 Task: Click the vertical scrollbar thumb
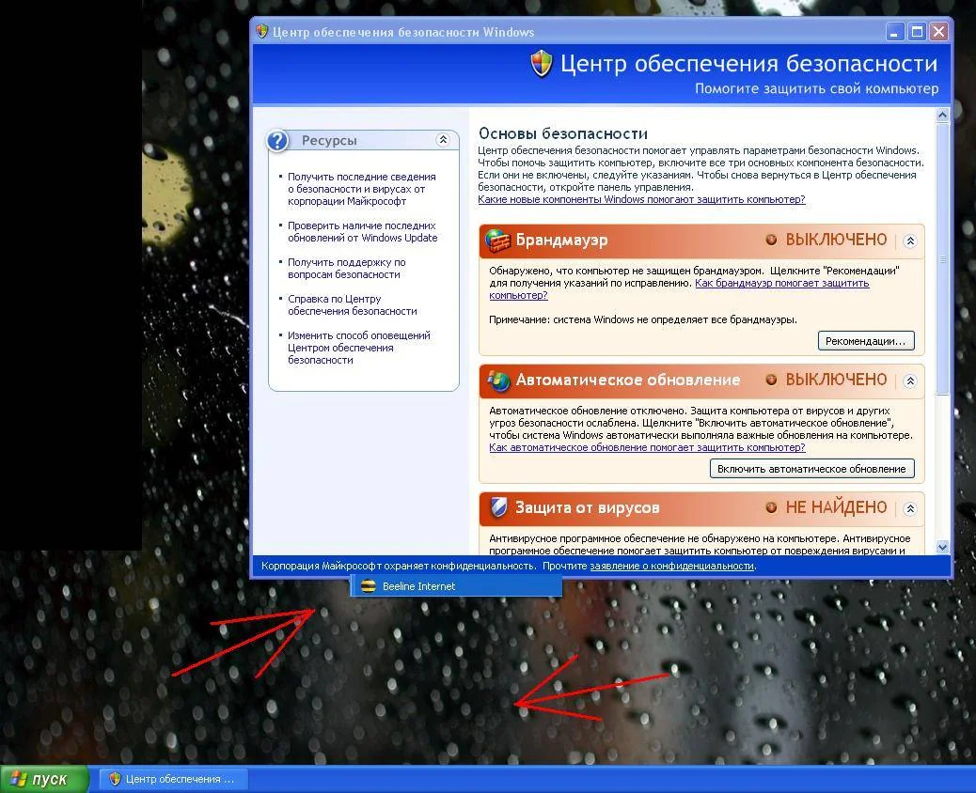pyautogui.click(x=942, y=258)
